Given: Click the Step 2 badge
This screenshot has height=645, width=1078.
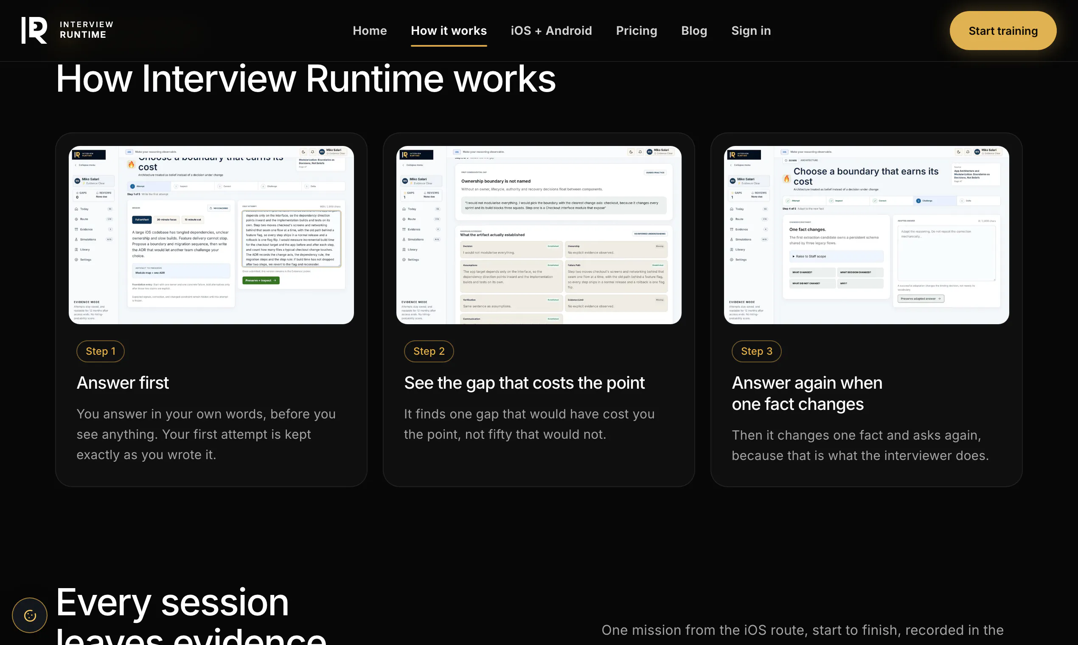Looking at the screenshot, I should point(429,351).
